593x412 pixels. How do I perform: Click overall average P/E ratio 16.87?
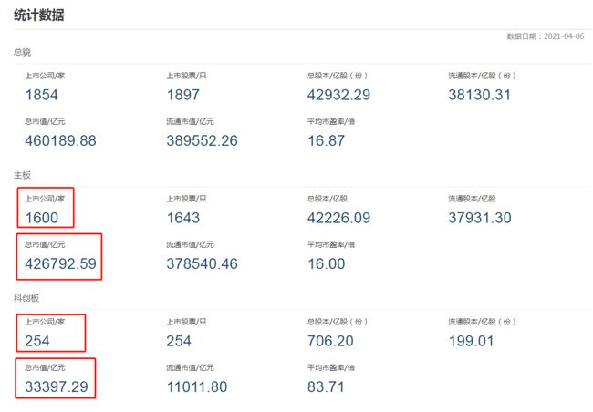pos(326,141)
